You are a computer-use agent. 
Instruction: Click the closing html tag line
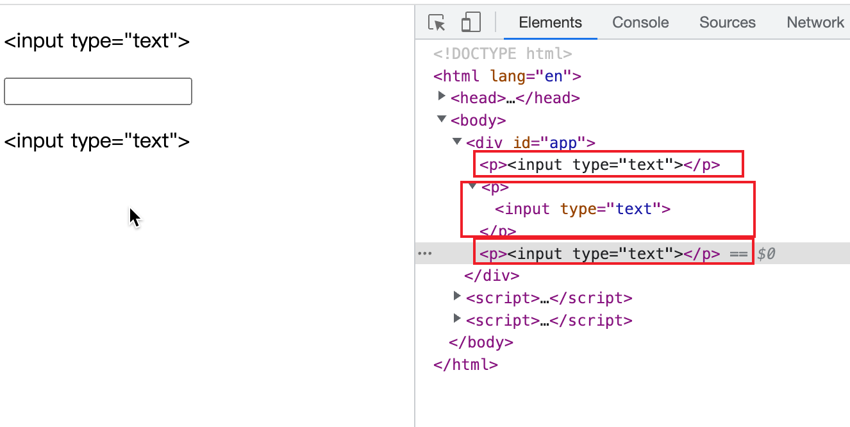pos(465,364)
